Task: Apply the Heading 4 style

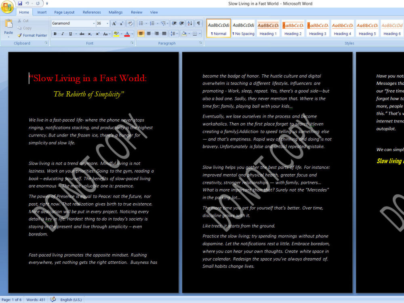Action: tap(343, 28)
